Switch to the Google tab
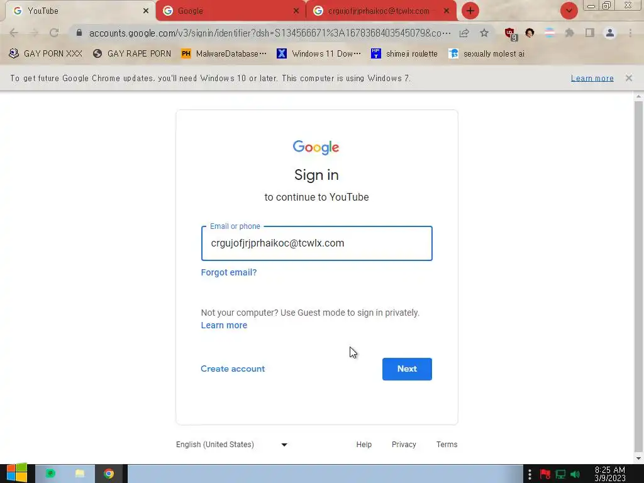Image resolution: width=644 pixels, height=483 pixels. [x=231, y=11]
